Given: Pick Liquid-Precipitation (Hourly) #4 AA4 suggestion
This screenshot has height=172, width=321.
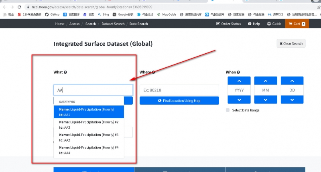Looking at the screenshot, I should [89, 150].
